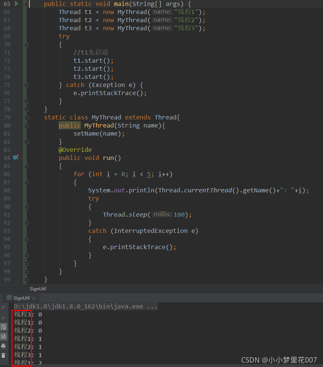Click 'InterruptedException' in the catch clause
323x367 pixels.
tap(151, 231)
